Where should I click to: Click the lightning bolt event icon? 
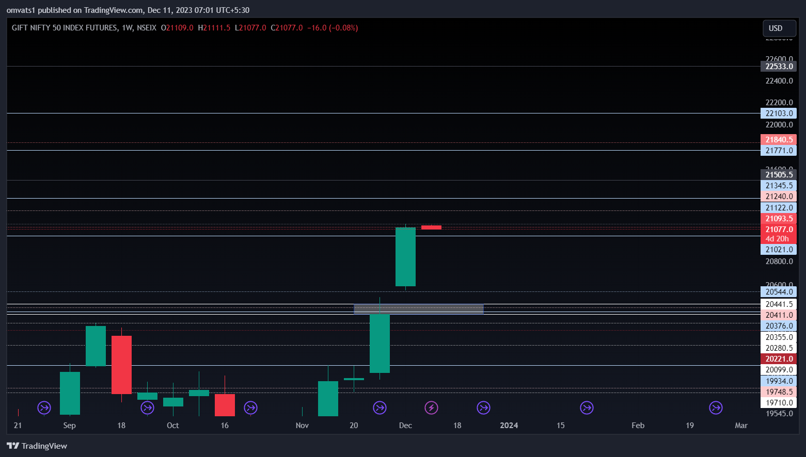432,408
